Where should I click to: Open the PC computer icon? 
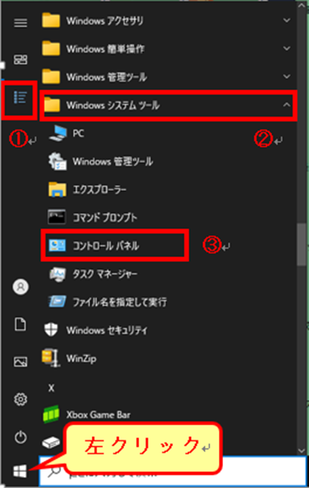(57, 134)
